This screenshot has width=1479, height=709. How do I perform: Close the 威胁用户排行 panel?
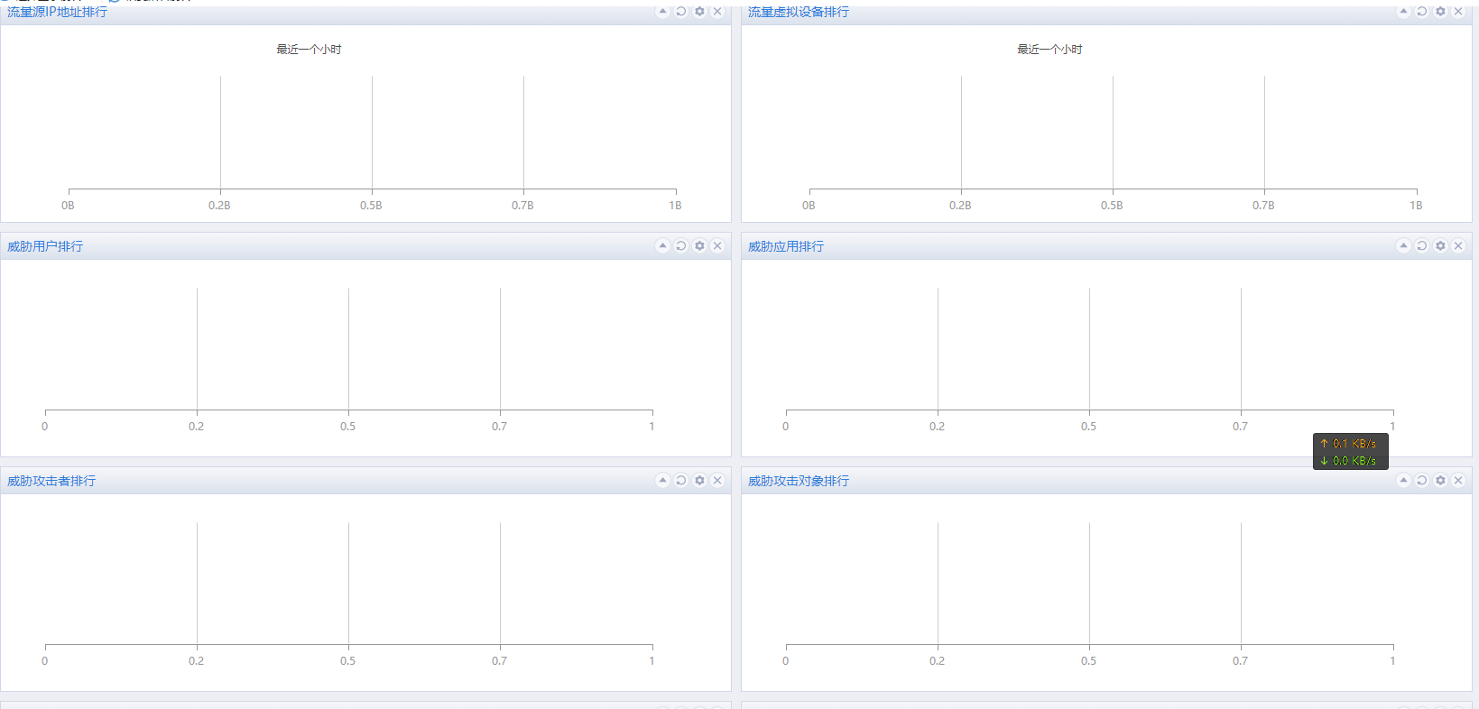(717, 245)
